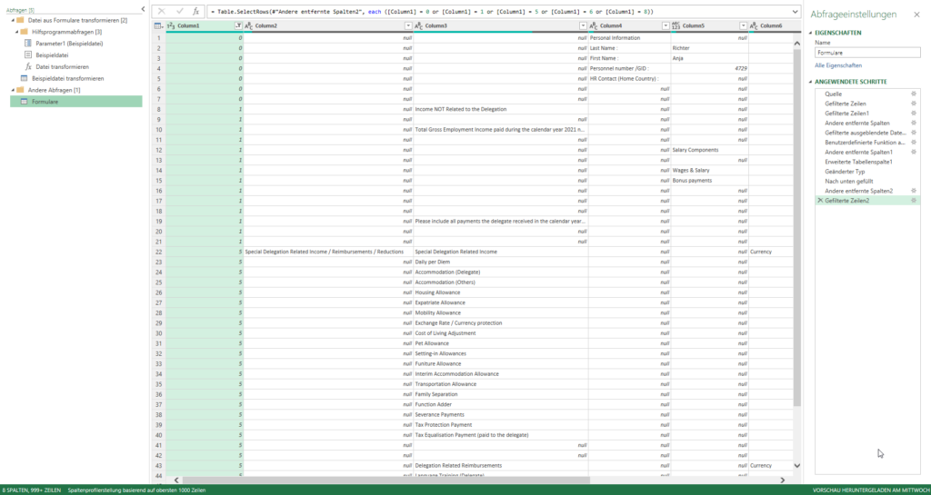Open the Column2 filter dropdown
Image resolution: width=931 pixels, height=495 pixels.
point(407,25)
